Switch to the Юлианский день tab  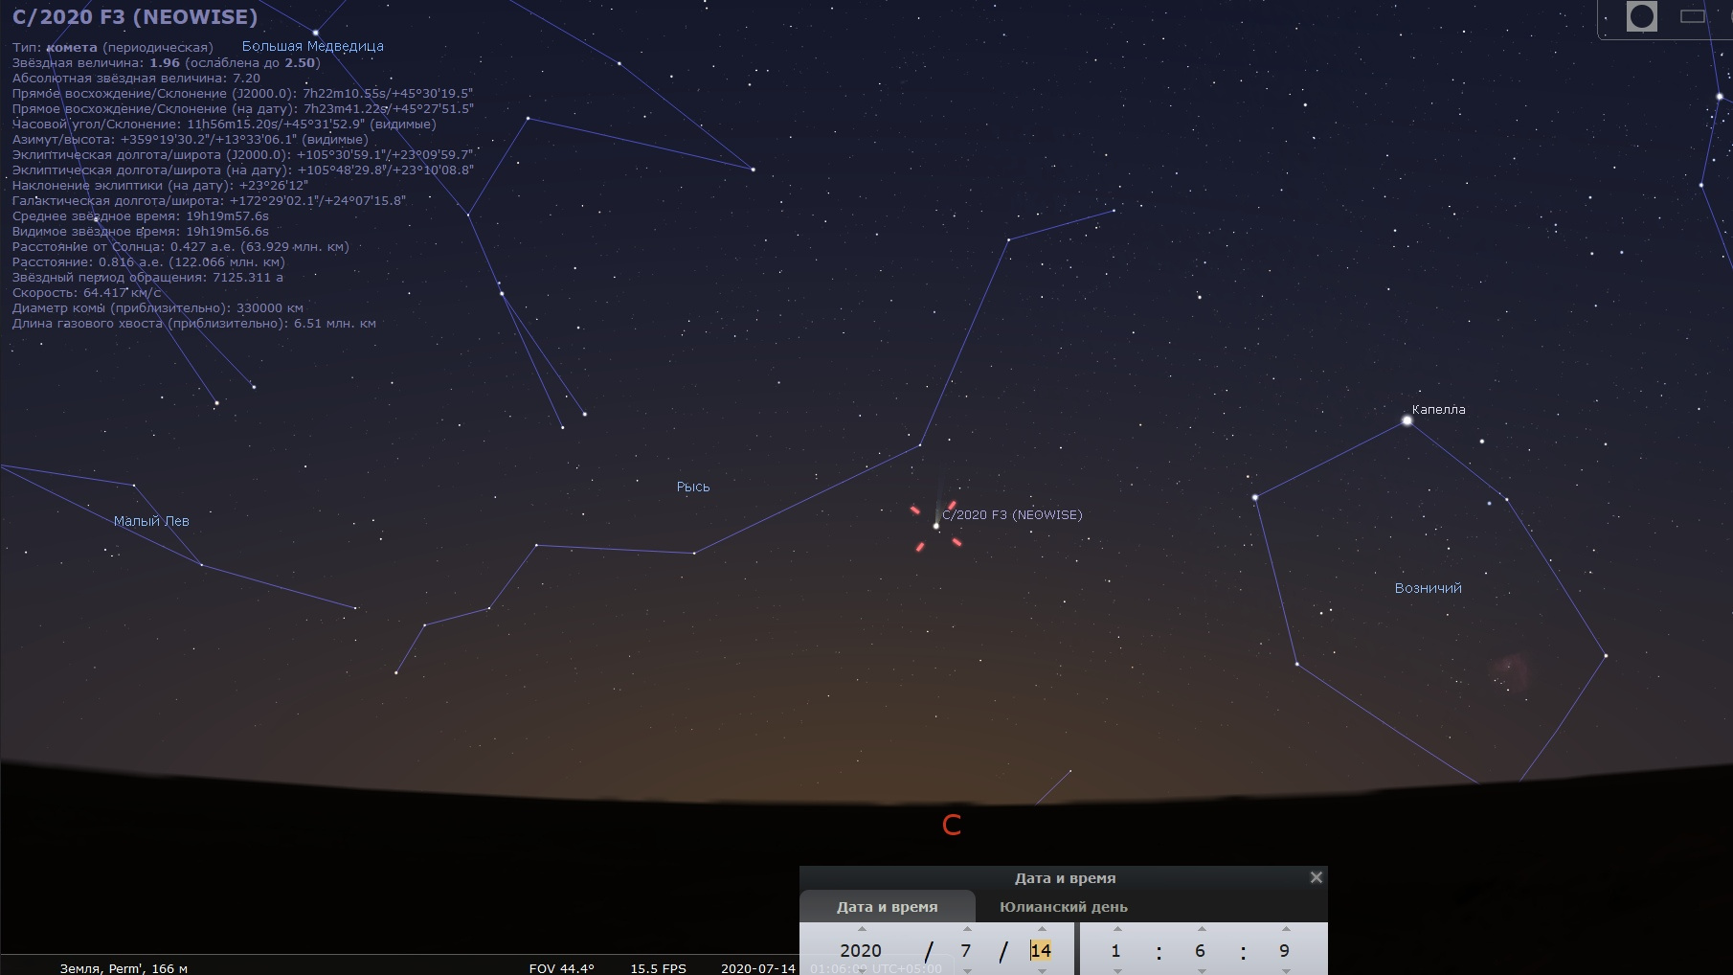(x=1063, y=907)
